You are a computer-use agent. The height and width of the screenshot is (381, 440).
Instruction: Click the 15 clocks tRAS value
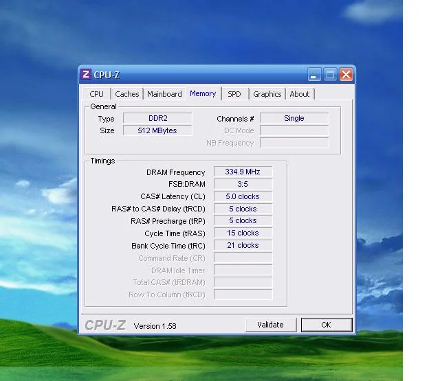point(243,233)
